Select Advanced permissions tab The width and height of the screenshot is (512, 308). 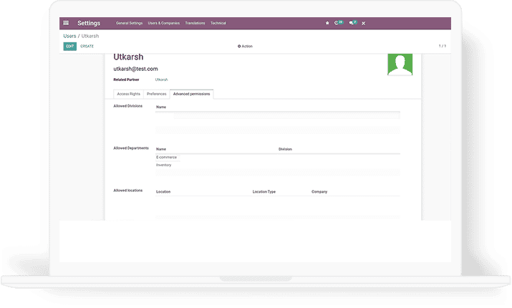191,94
